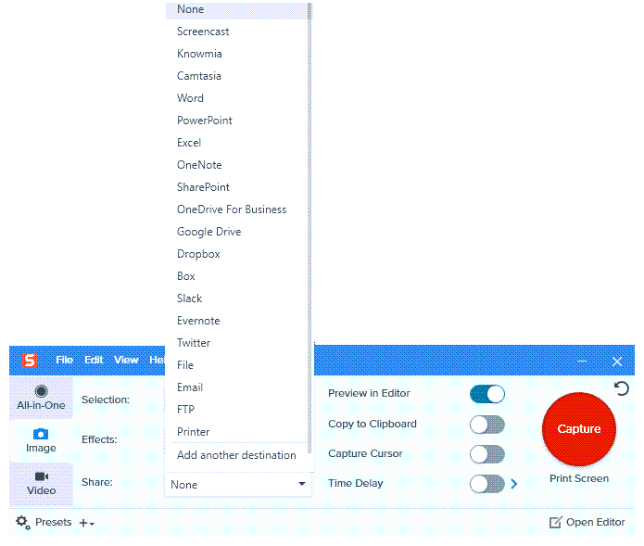Image resolution: width=644 pixels, height=546 pixels.
Task: Select Slack as share destination
Action: [236, 298]
